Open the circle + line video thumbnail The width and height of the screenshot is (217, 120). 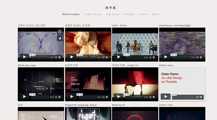[x=182, y=113]
